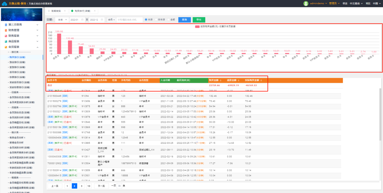Expand the 财务报表 sidebar section
This screenshot has width=383, height=193.
[37, 36]
